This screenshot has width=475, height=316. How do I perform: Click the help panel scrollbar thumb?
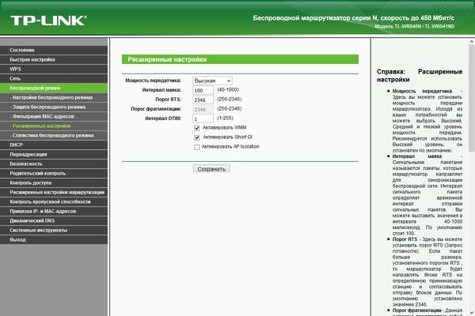click(x=472, y=98)
